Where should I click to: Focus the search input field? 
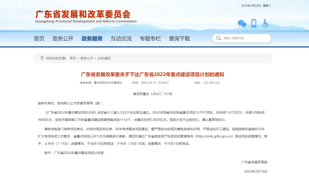(x=241, y=38)
